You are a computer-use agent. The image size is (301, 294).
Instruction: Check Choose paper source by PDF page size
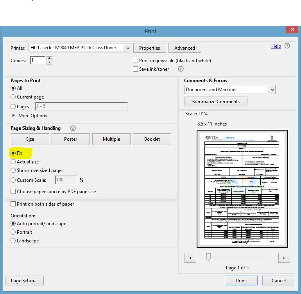pos(13,192)
